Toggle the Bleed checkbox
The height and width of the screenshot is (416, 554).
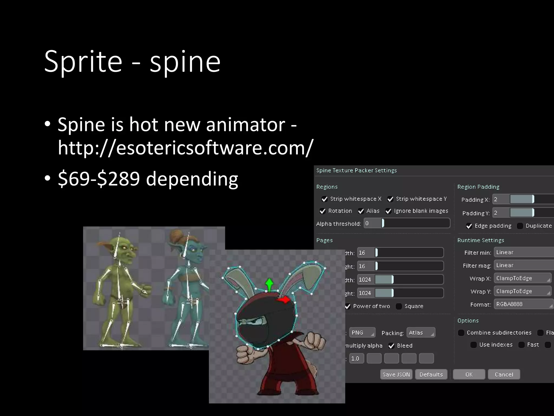coord(391,346)
